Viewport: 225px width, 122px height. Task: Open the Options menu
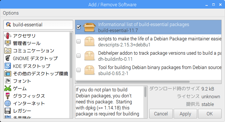click(x=11, y=13)
